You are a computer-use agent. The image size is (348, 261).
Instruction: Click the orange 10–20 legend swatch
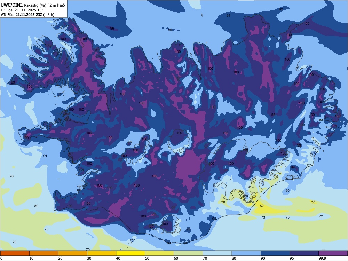(x=44, y=253)
